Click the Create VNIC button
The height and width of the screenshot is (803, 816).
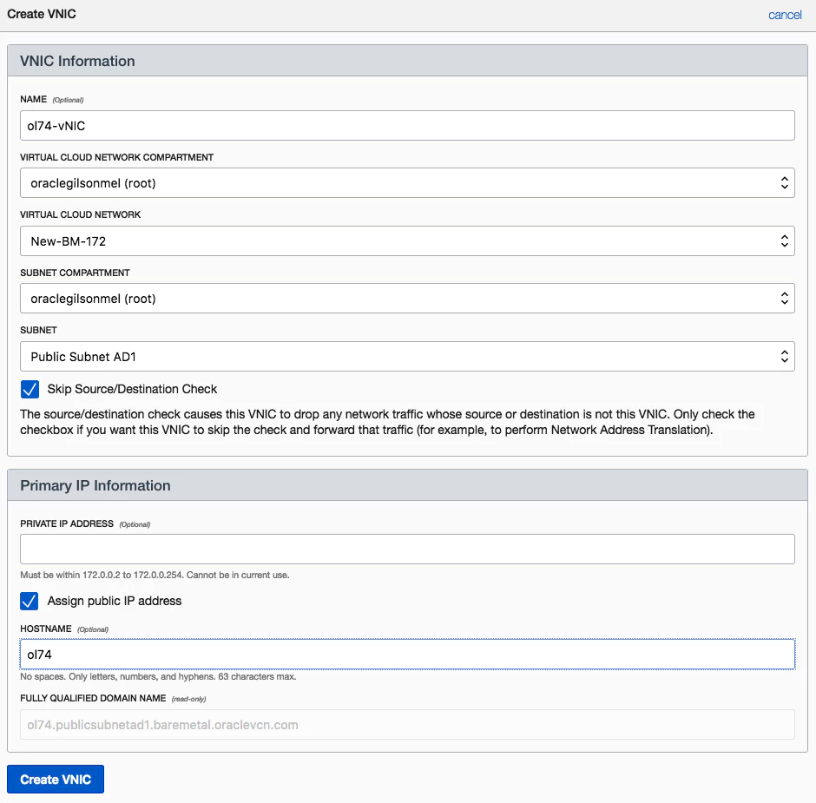[x=56, y=779]
